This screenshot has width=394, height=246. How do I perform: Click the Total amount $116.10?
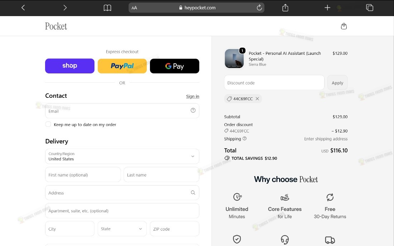click(339, 150)
